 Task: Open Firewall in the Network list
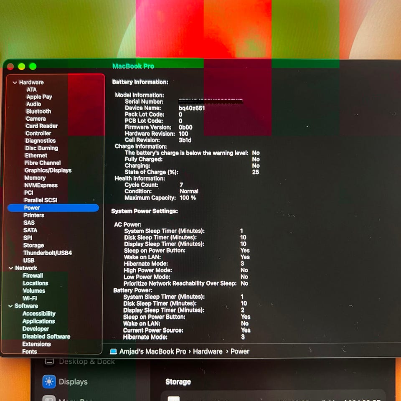pos(33,276)
